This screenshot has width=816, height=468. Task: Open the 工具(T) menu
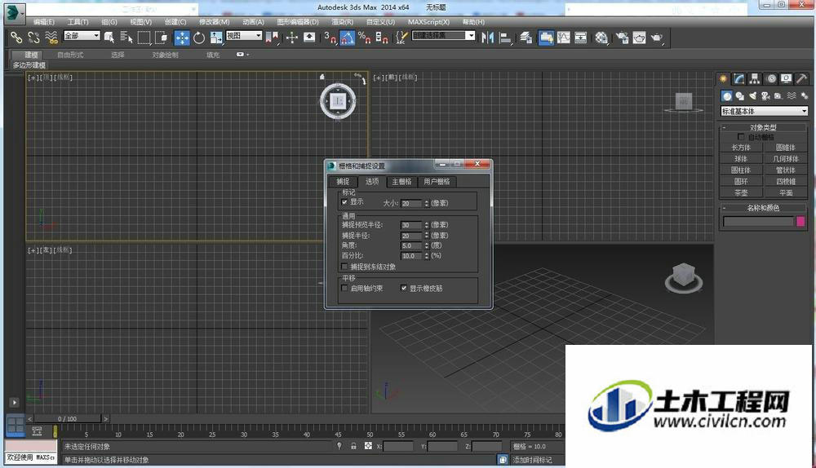tap(78, 22)
